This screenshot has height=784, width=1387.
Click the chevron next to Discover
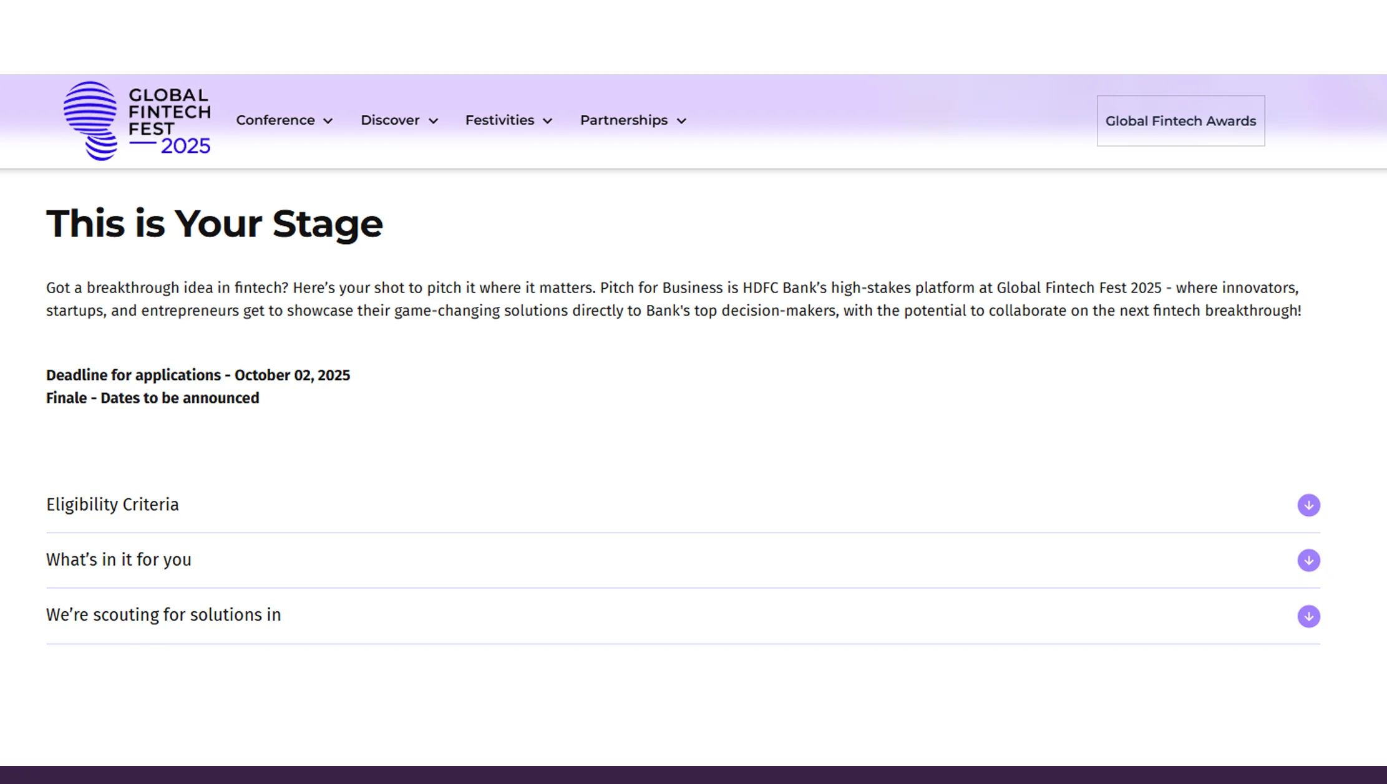tap(433, 121)
